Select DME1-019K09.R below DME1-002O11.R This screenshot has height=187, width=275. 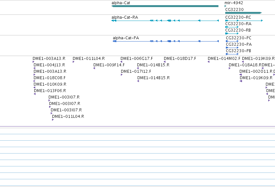[x=241, y=81]
